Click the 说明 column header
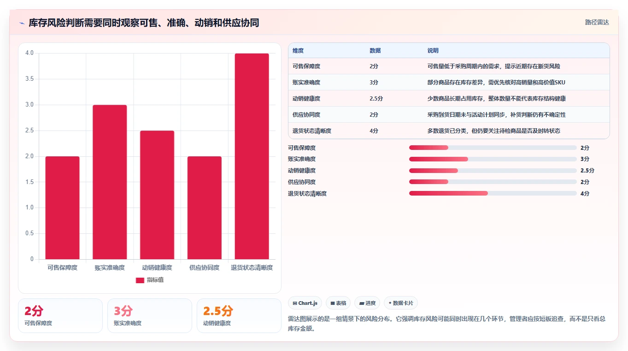This screenshot has width=628, height=351. [433, 51]
